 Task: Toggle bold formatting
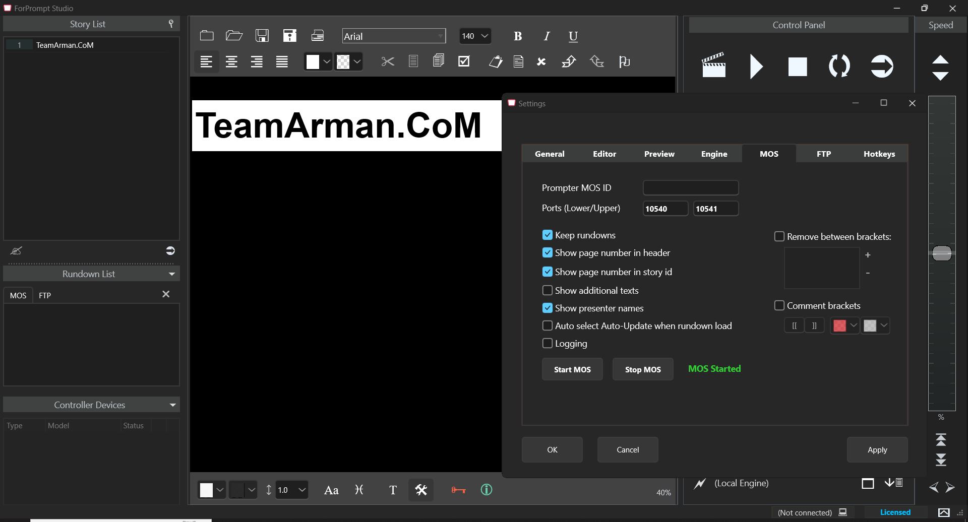click(517, 36)
